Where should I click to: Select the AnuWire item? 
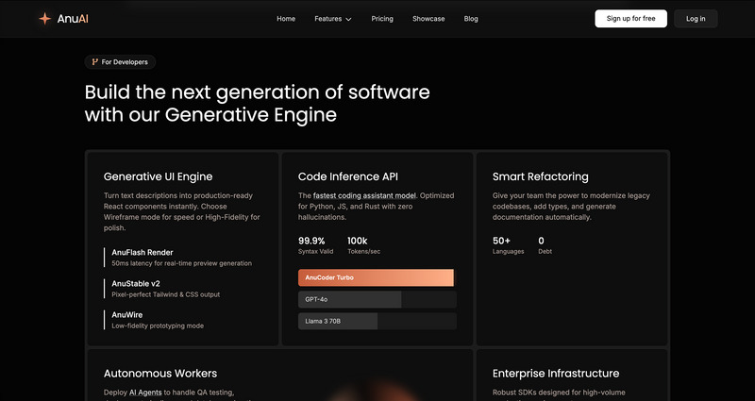tap(154, 320)
